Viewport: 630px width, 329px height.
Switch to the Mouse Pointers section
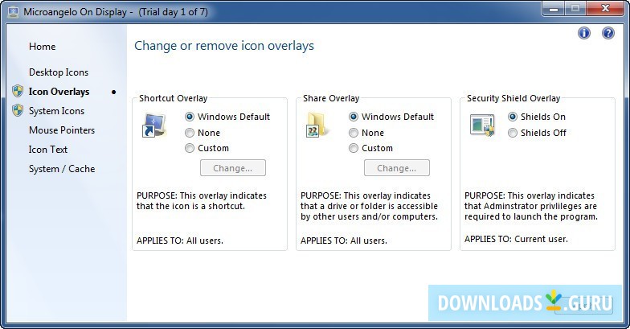(62, 130)
